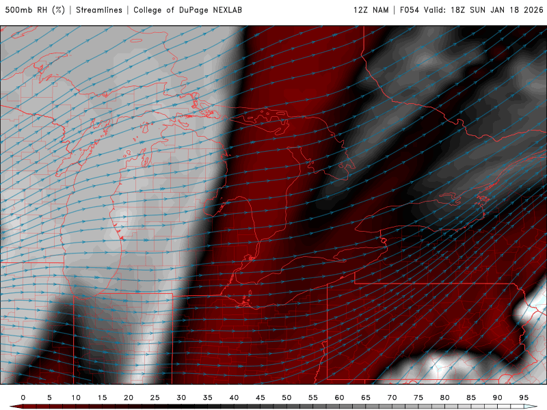Click the colorbar label "90"

pos(498,398)
